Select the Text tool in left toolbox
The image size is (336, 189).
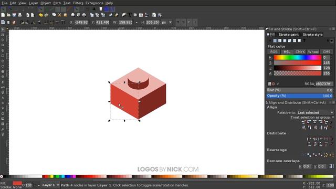(x=3, y=98)
